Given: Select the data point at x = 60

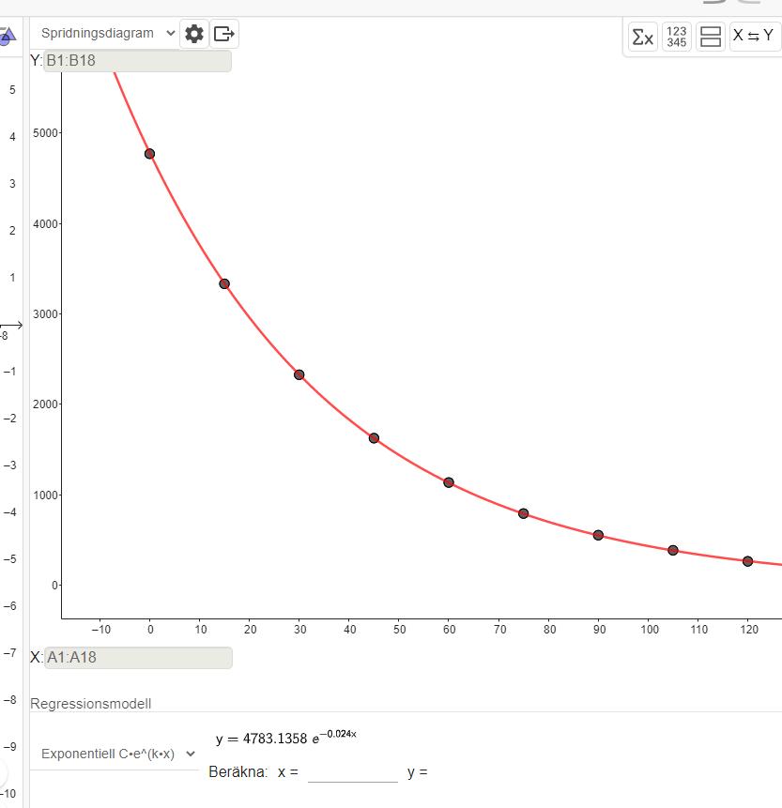Looking at the screenshot, I should pos(449,482).
